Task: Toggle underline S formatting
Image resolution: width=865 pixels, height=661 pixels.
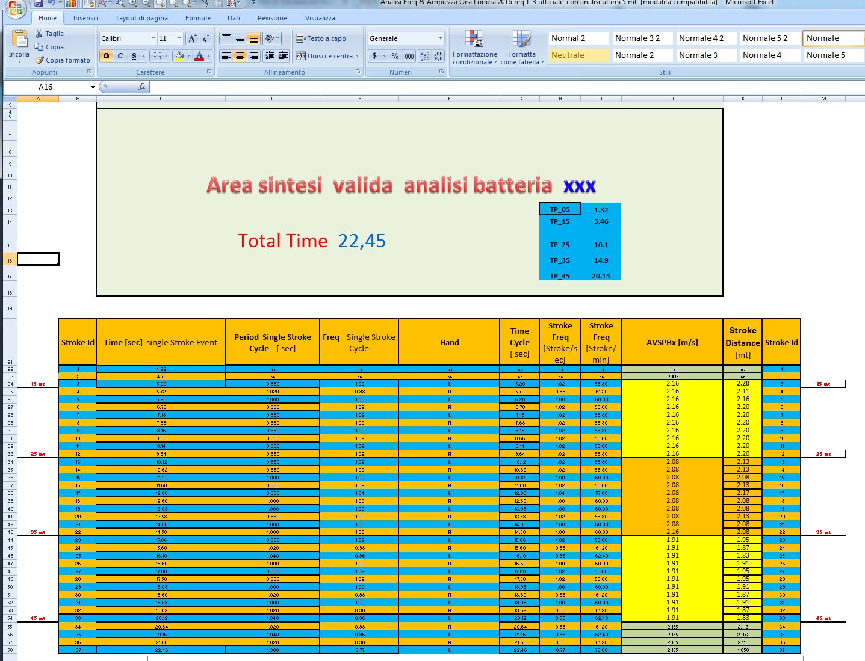Action: tap(134, 56)
